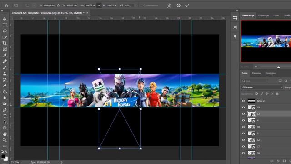Open the layer filter type dropdown

pos(255,81)
